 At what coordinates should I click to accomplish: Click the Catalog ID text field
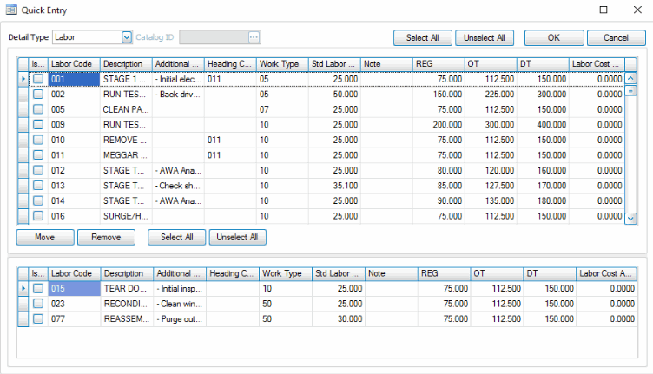point(213,37)
